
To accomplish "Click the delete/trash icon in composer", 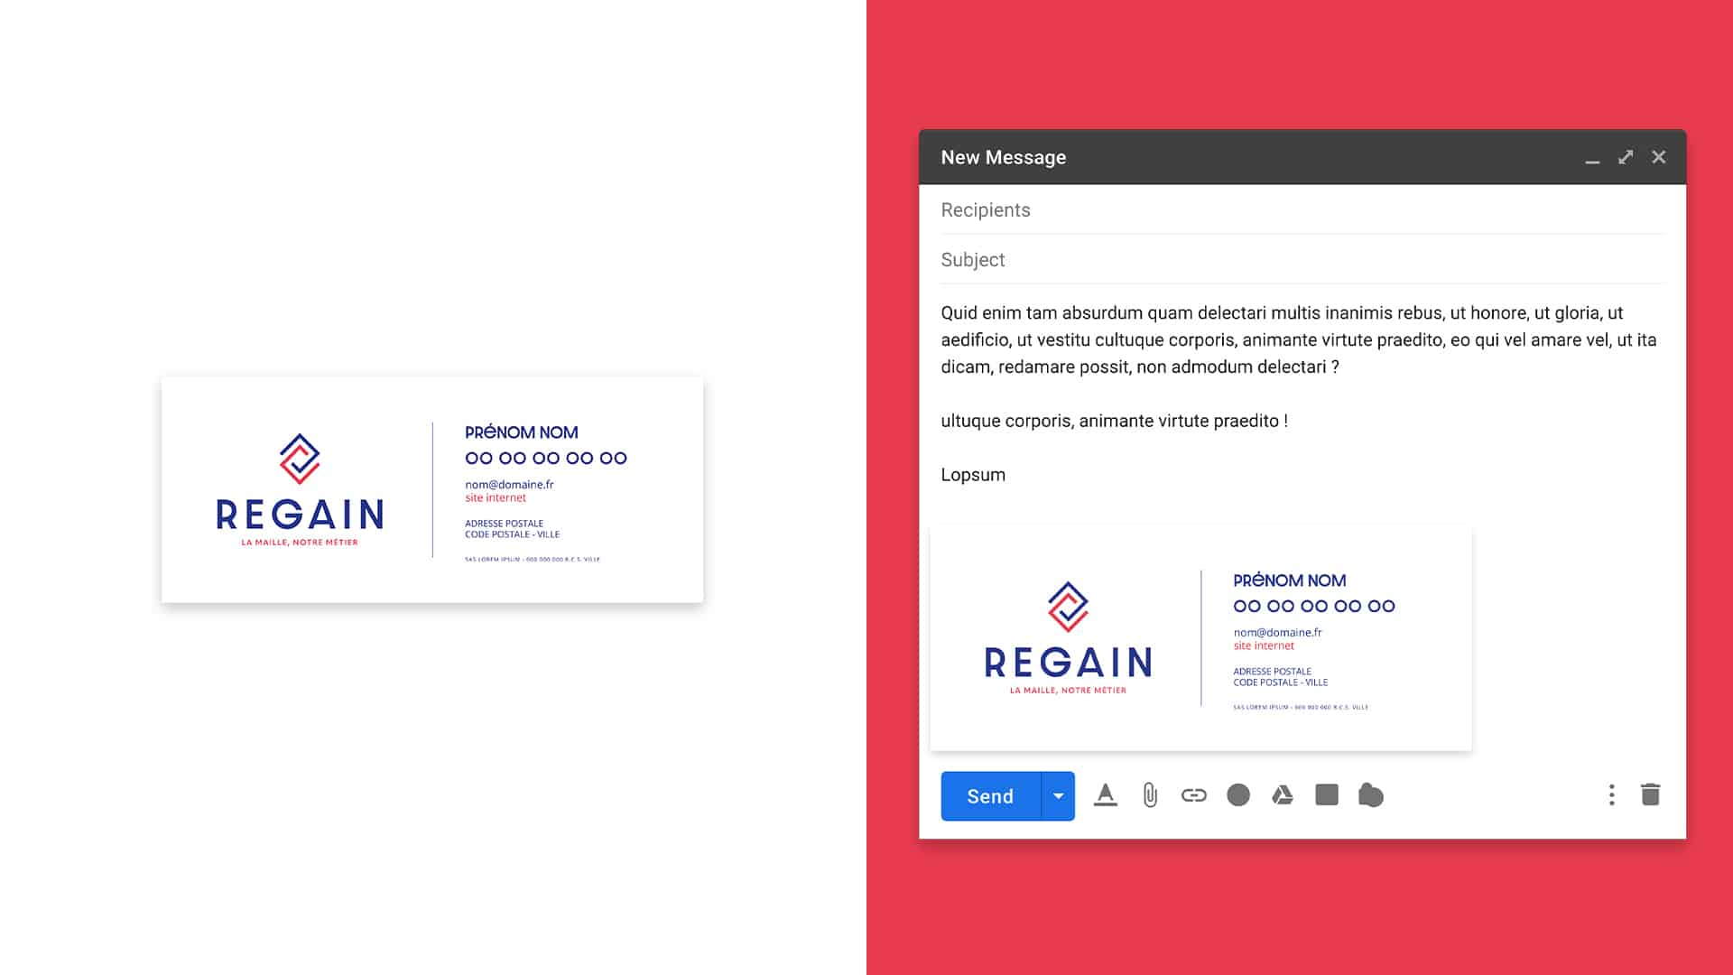I will (x=1650, y=794).
